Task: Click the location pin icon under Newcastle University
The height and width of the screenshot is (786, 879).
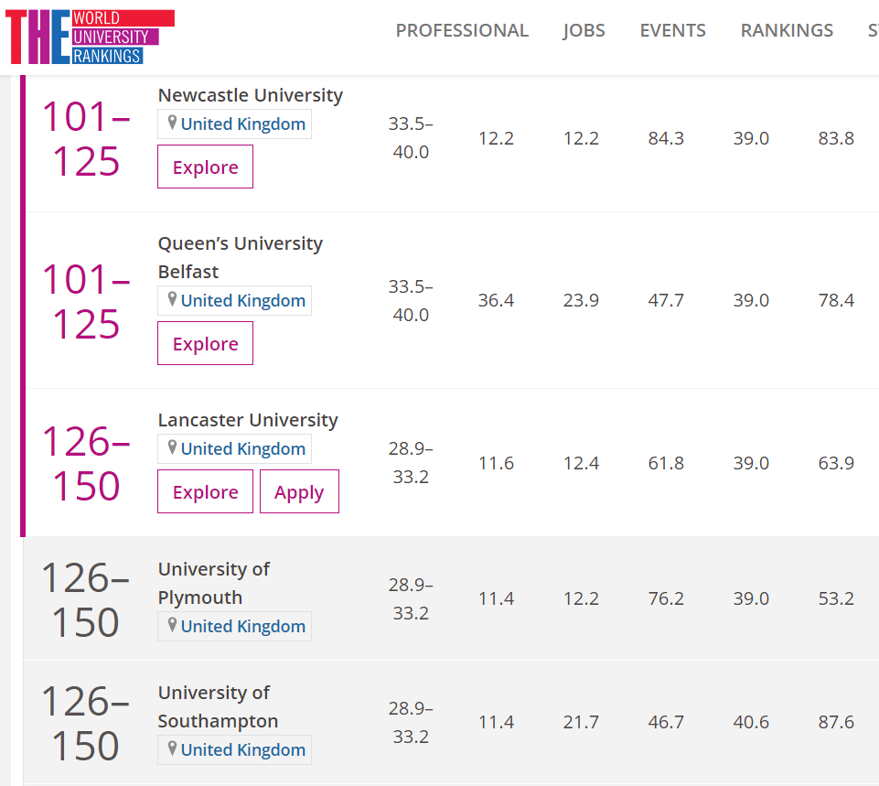Action: point(171,124)
